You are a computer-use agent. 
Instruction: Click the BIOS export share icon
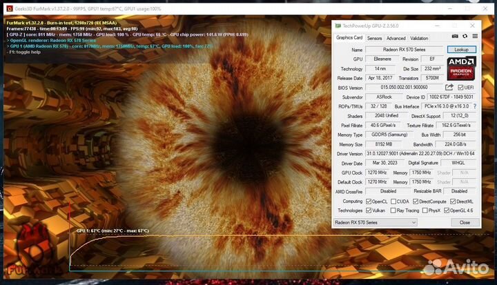[449, 88]
